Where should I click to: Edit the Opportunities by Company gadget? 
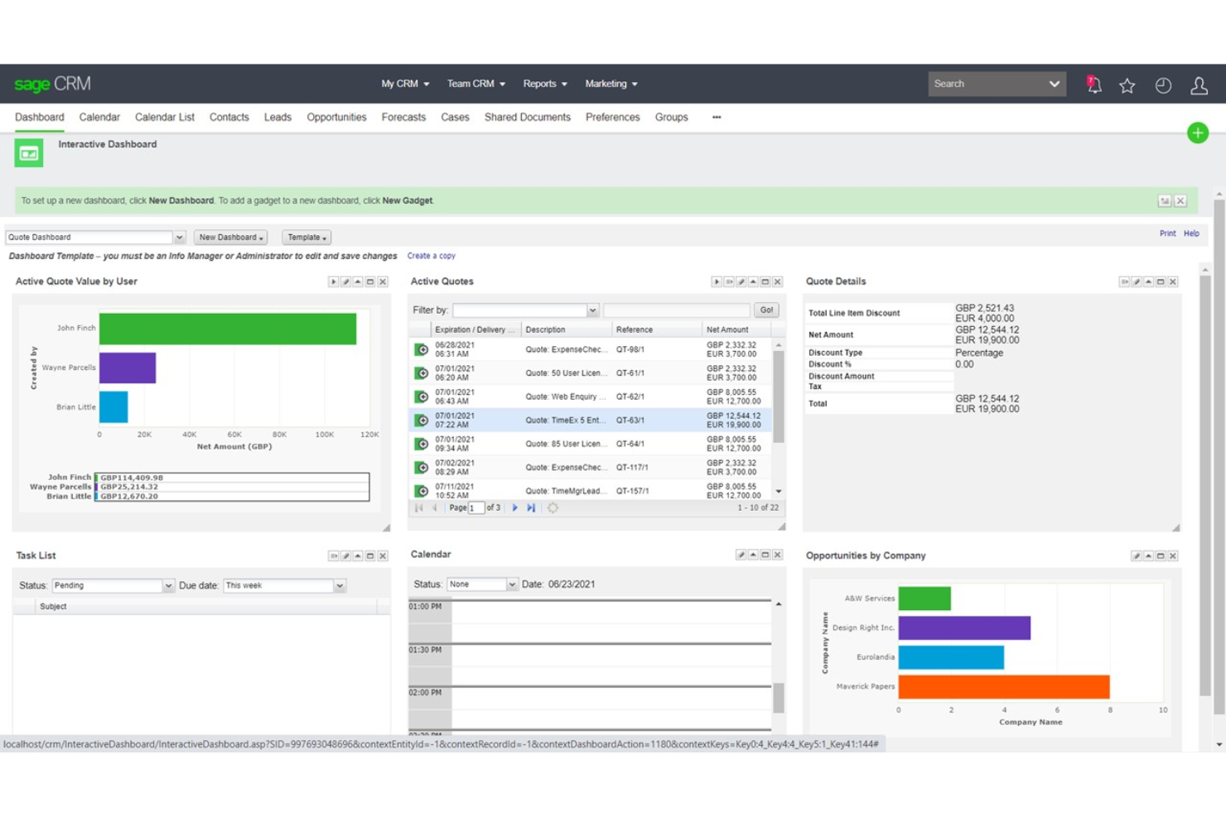[1137, 555]
